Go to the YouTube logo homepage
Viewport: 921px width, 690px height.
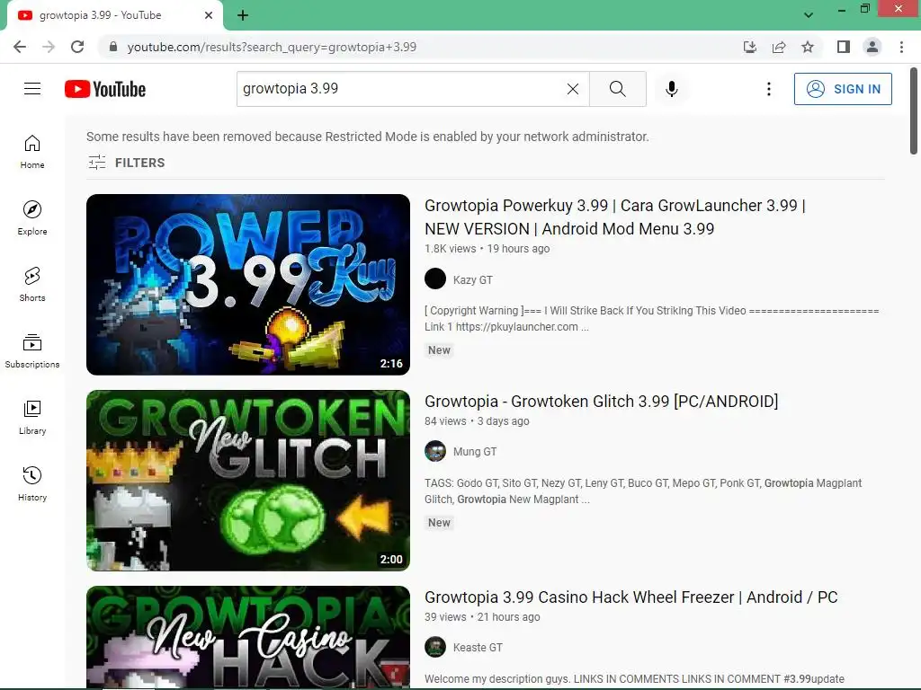(x=105, y=89)
